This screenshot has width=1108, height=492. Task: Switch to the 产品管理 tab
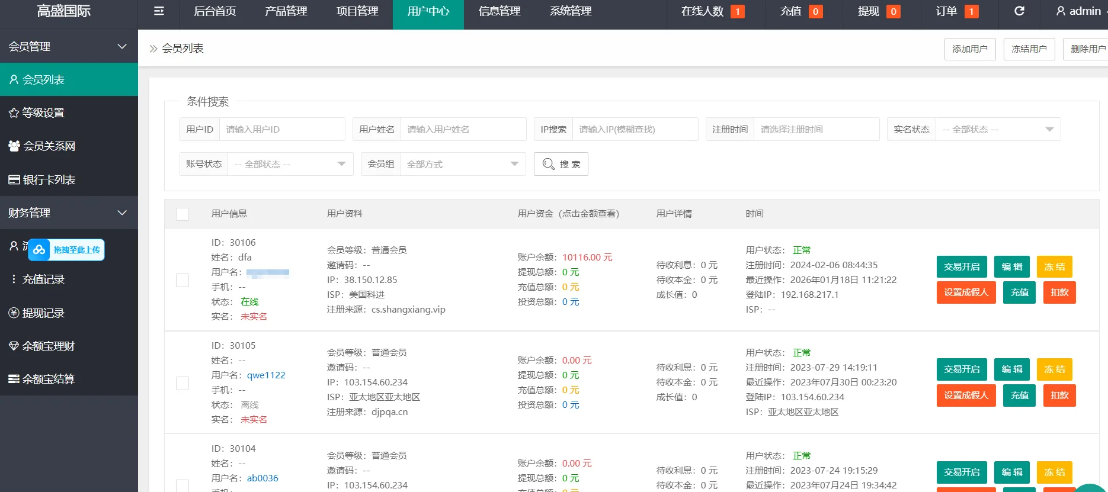286,11
